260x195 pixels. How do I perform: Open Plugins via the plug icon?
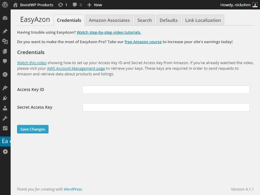coord(5,98)
